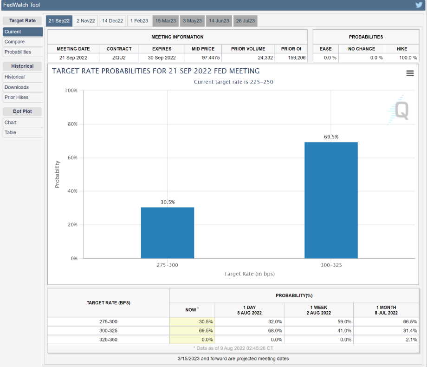Screen dimensions: 427x367
Task: Open the Prior Hikes page
Action: (x=22, y=98)
